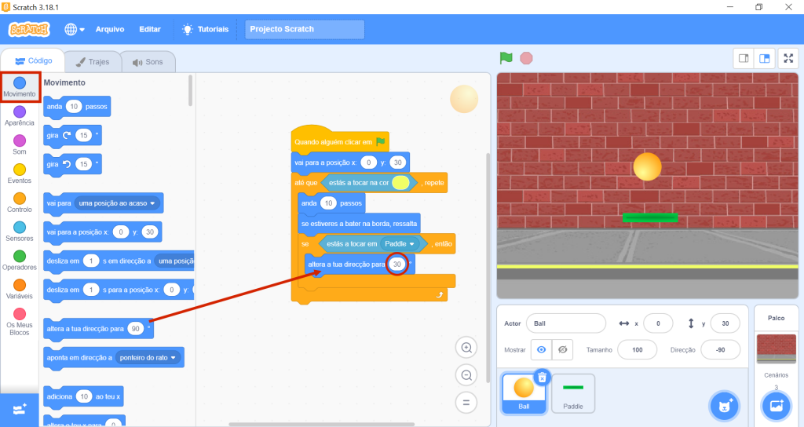Screen dimensions: 804x427
Task: Switch to the Sons tab
Action: pyautogui.click(x=148, y=62)
